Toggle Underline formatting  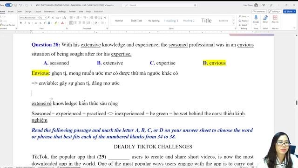29,23
